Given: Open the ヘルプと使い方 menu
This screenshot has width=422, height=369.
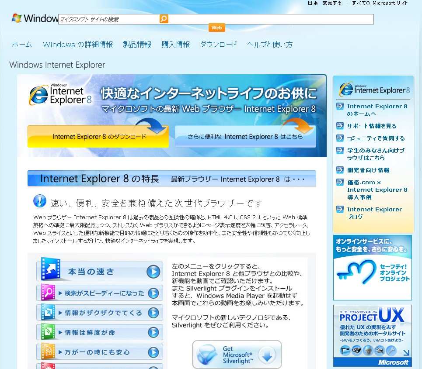Looking at the screenshot, I should point(270,45).
